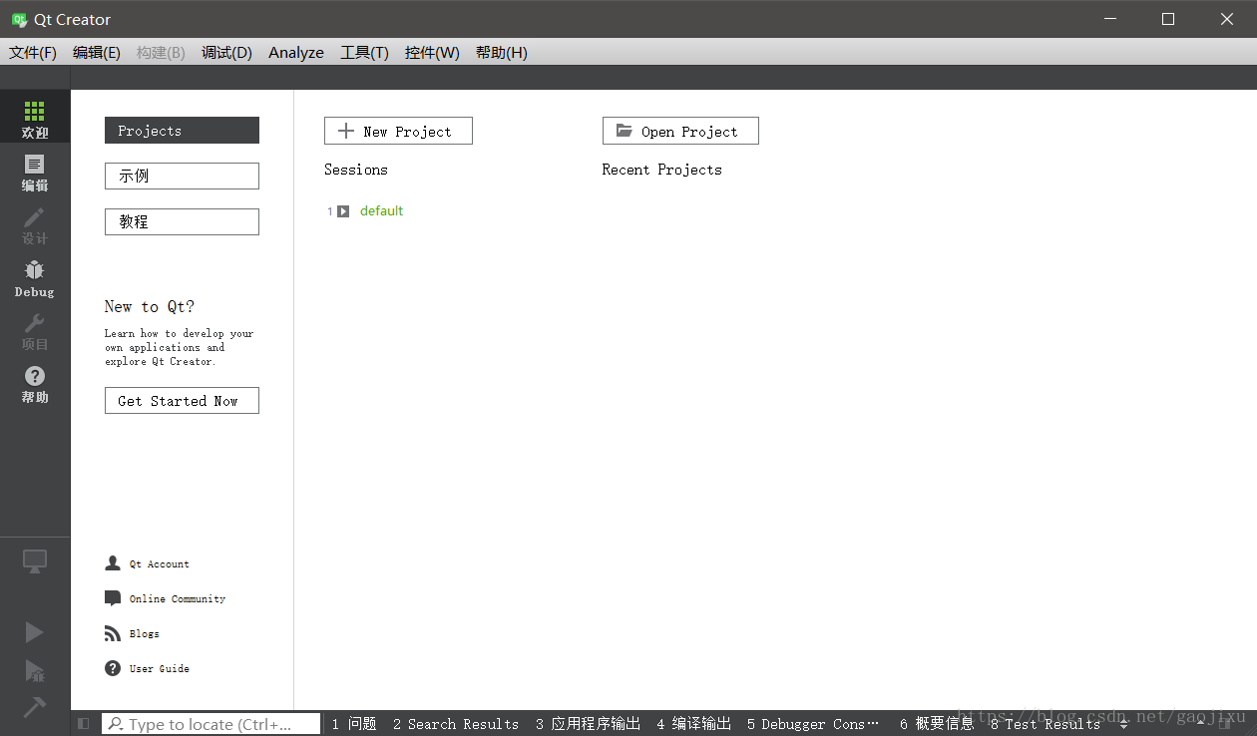Open the 5 Debugger Console pane
This screenshot has width=1257, height=736.
click(813, 724)
